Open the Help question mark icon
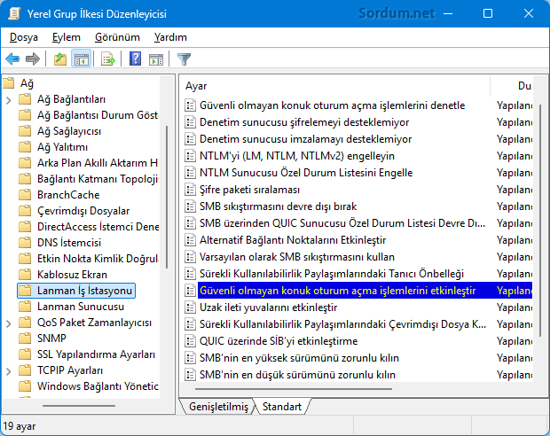The image size is (550, 436). 135,58
